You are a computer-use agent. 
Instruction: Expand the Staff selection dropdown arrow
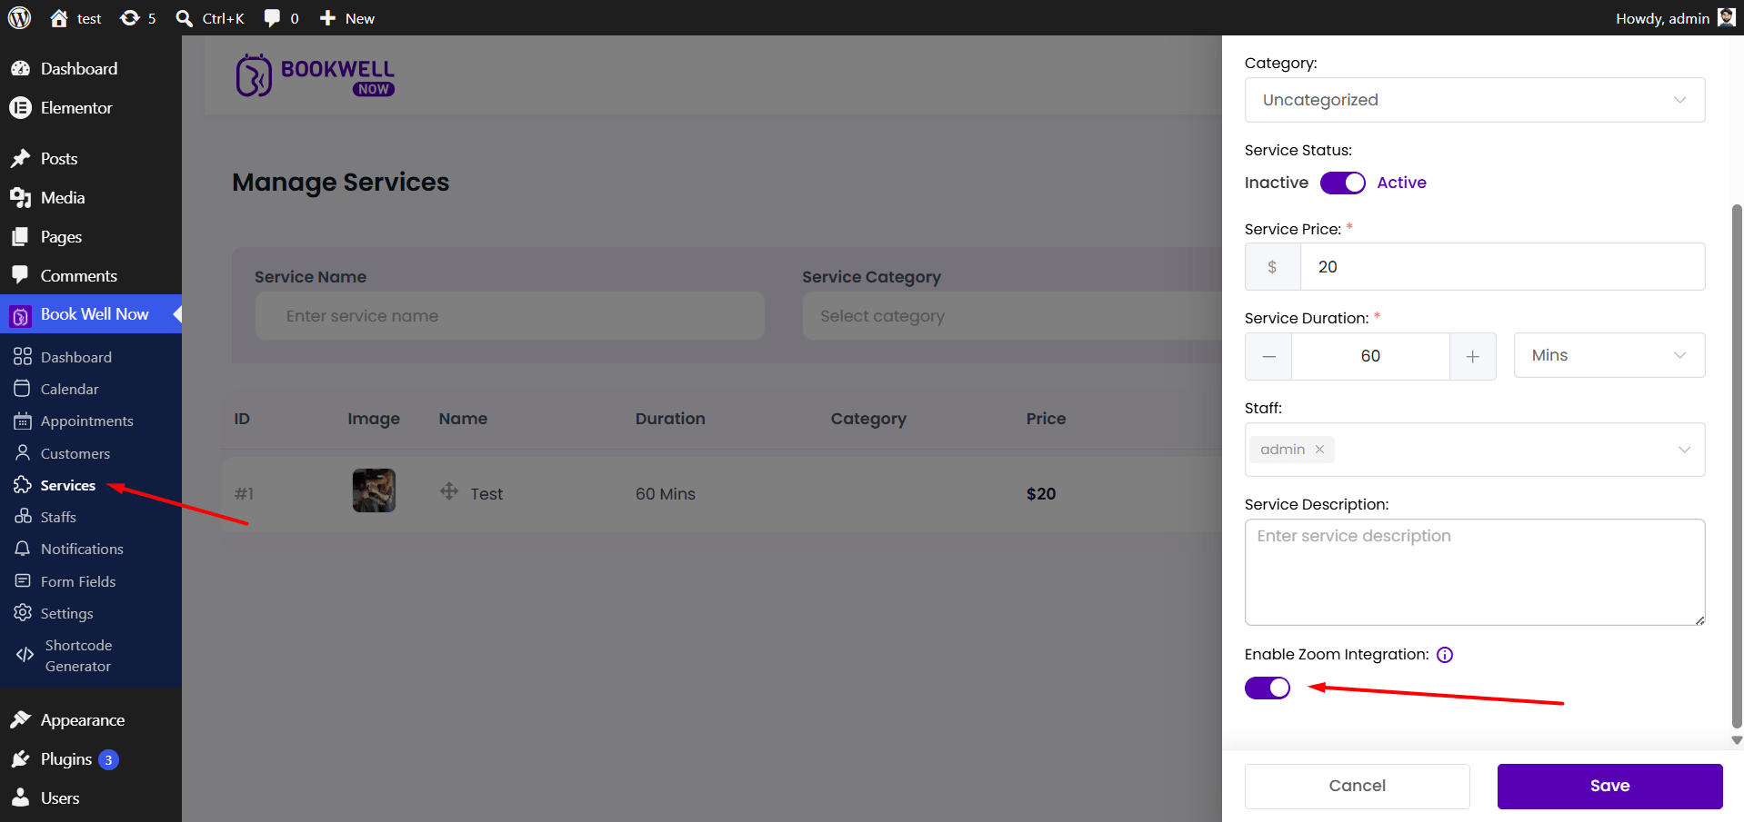pyautogui.click(x=1684, y=450)
